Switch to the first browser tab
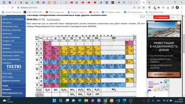185x104 pixels. coord(4,2)
